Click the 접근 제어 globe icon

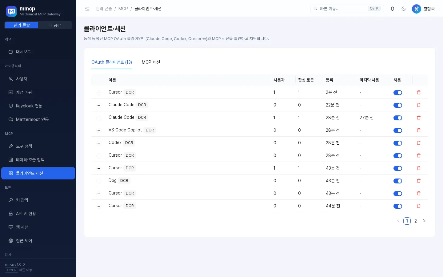[11, 241]
